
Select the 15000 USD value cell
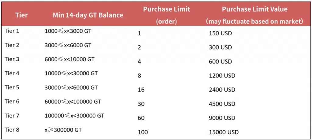coord(224,132)
